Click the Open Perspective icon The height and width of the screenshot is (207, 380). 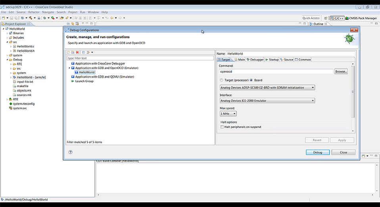point(326,18)
